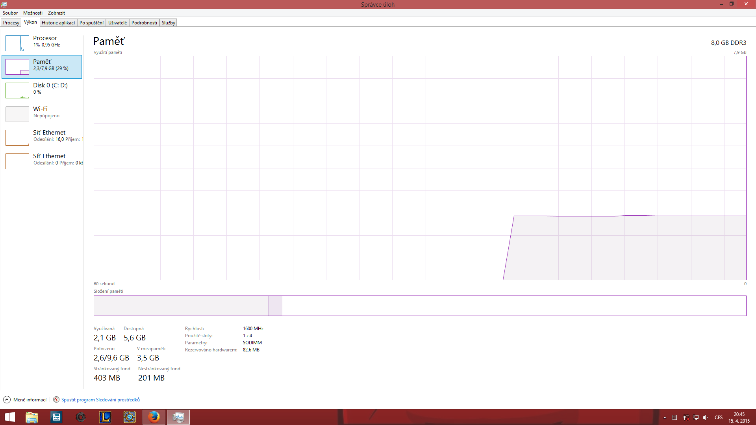
Task: Select the Procesor performance graph thumbnail
Action: (x=17, y=43)
